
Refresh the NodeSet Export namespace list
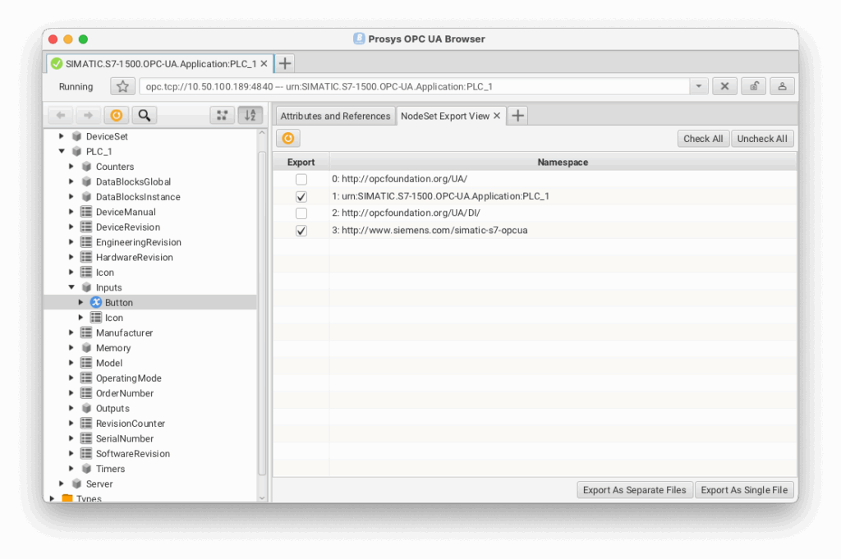click(x=288, y=139)
